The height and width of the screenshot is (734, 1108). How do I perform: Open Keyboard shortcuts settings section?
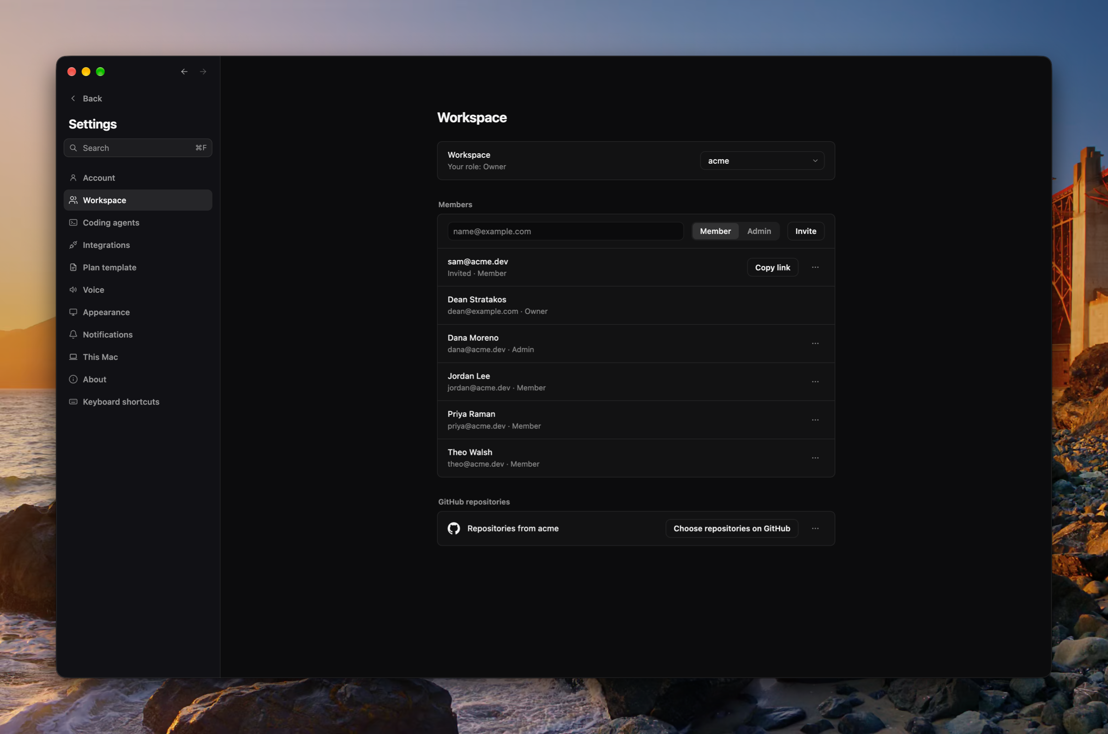[x=138, y=402]
